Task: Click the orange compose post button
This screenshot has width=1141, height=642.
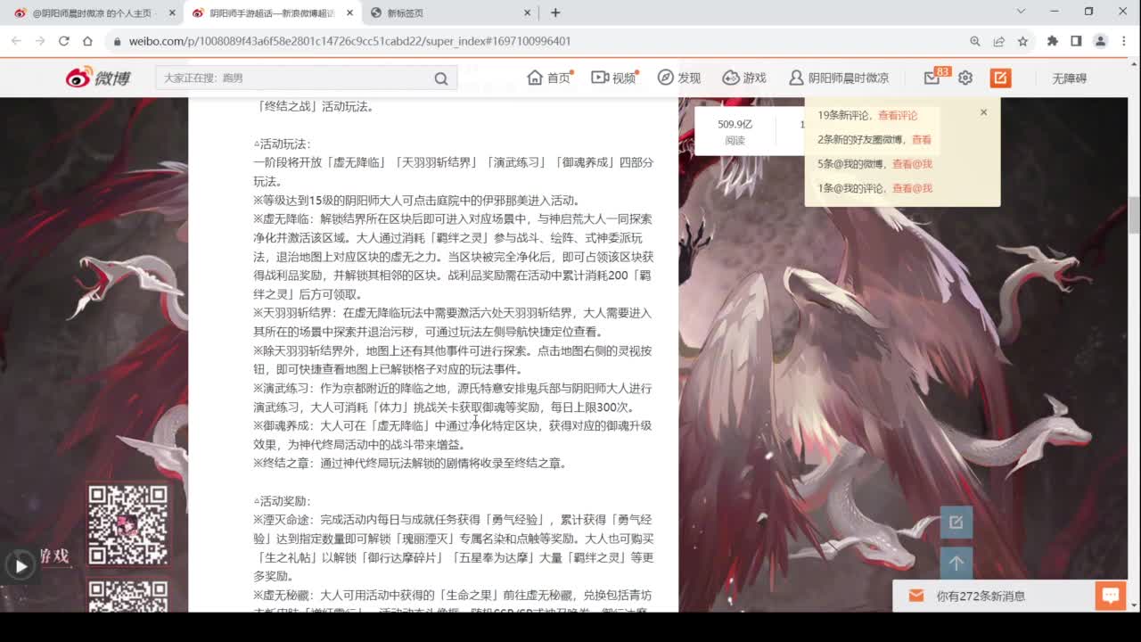Action: click(x=1000, y=78)
